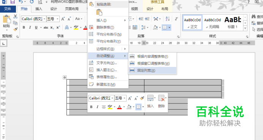Expand the Styles gallery more arrow

(245, 29)
